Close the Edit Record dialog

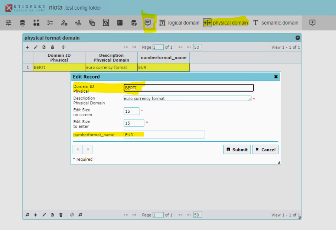(276, 77)
